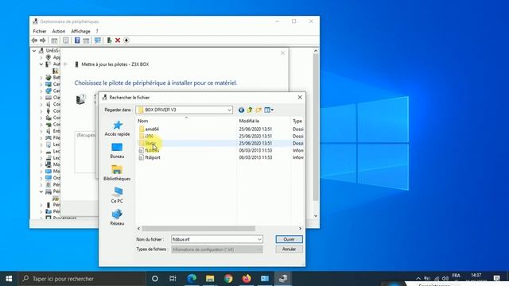The height and width of the screenshot is (286, 509).
Task: Open the Regarder dans folder dropdown
Action: click(x=229, y=110)
